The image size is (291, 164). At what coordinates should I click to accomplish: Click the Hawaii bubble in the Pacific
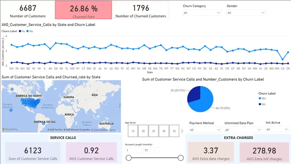point(11,110)
